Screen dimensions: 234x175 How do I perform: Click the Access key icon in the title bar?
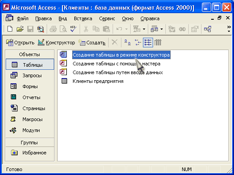point(6,7)
